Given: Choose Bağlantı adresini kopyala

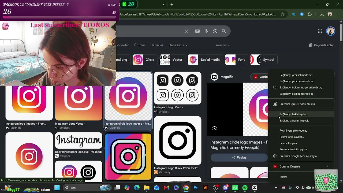Looking at the screenshot, I should [x=301, y=121].
